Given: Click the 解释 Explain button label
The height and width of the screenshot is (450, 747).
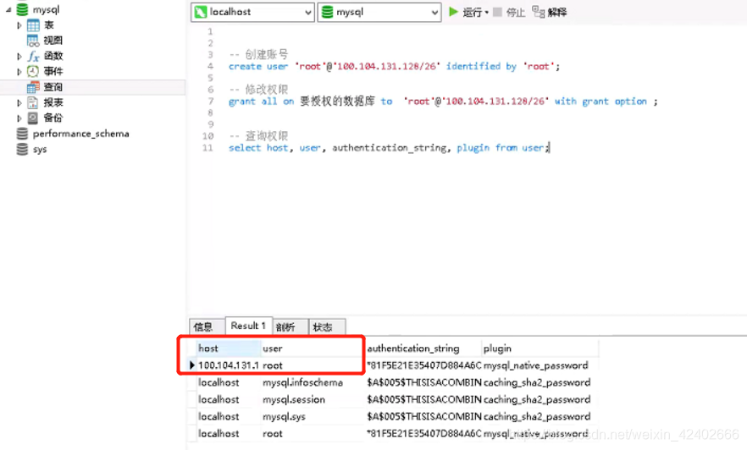Looking at the screenshot, I should [557, 12].
